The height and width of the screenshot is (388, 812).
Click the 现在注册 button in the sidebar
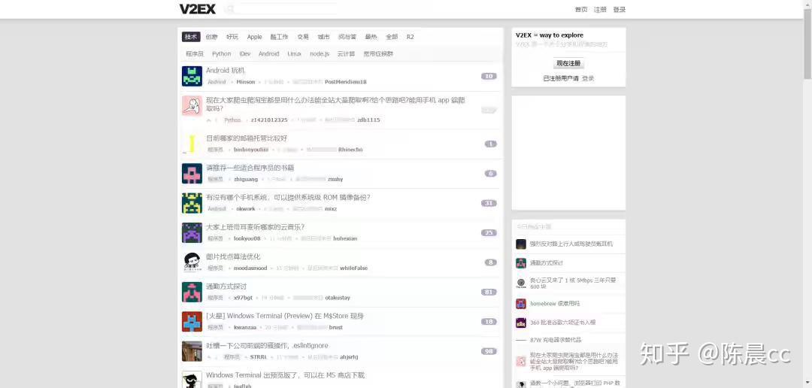click(x=568, y=63)
